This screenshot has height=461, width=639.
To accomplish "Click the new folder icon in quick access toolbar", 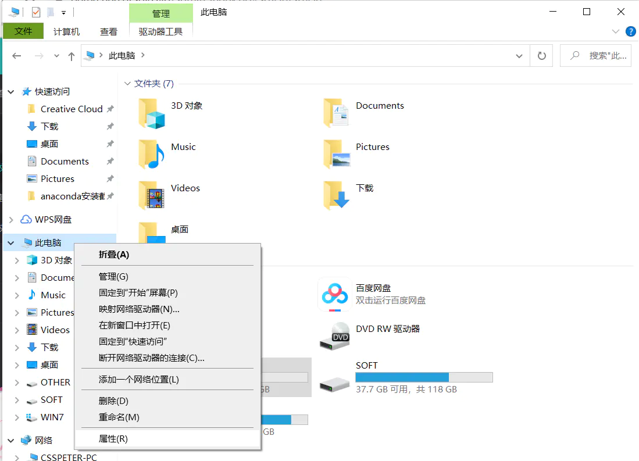I will tap(51, 12).
